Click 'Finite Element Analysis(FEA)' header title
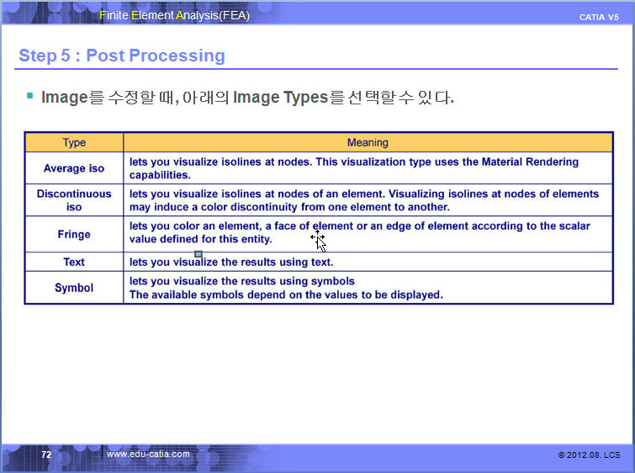Viewport: 635px width, 473px height. point(174,15)
